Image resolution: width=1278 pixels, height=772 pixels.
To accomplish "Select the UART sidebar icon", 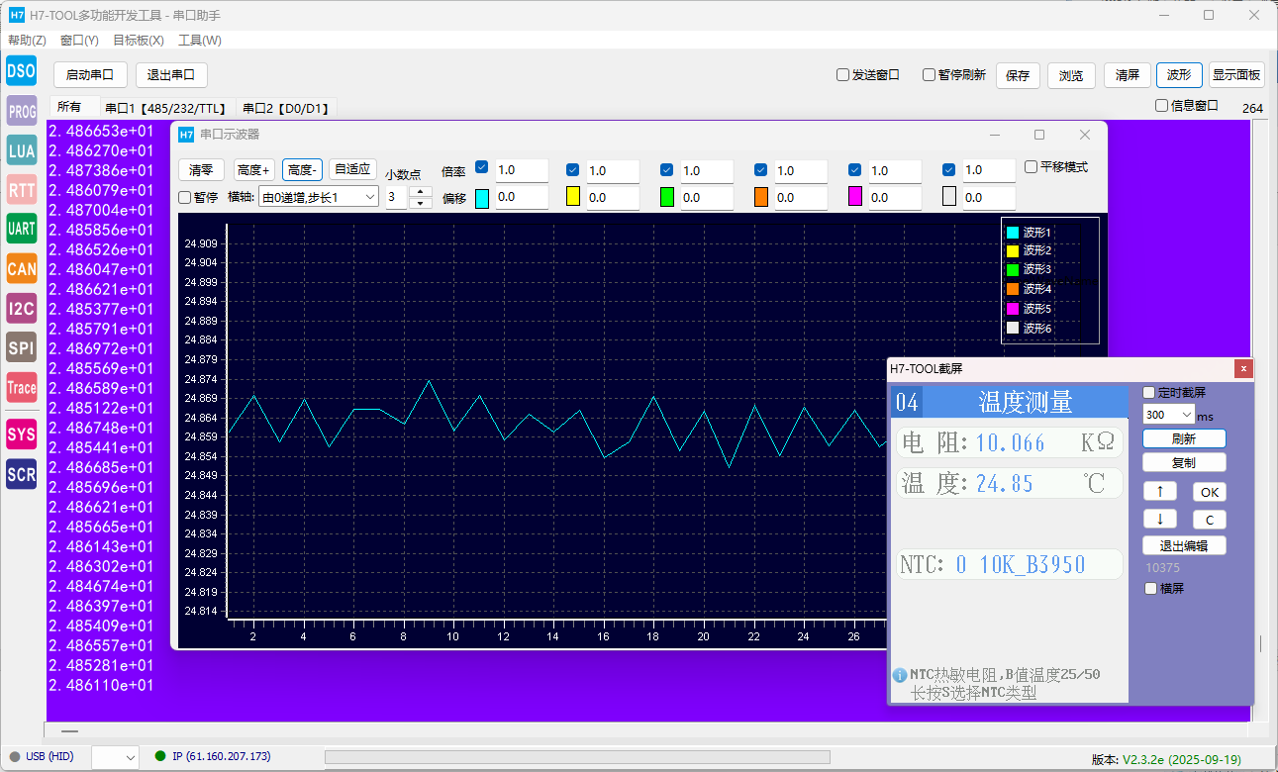I will [21, 229].
